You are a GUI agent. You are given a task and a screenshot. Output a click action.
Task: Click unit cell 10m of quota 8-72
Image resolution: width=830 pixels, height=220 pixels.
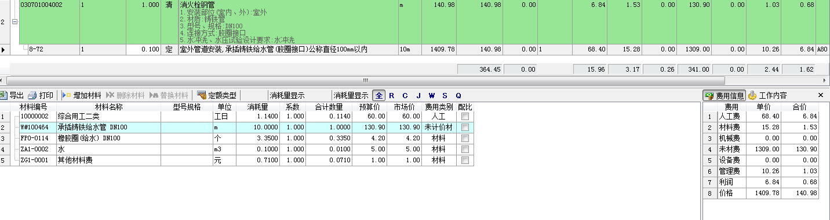(410, 50)
